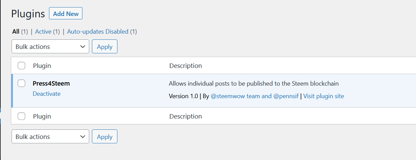Click the Description column label in the footer
This screenshot has height=160, width=416.
(186, 116)
